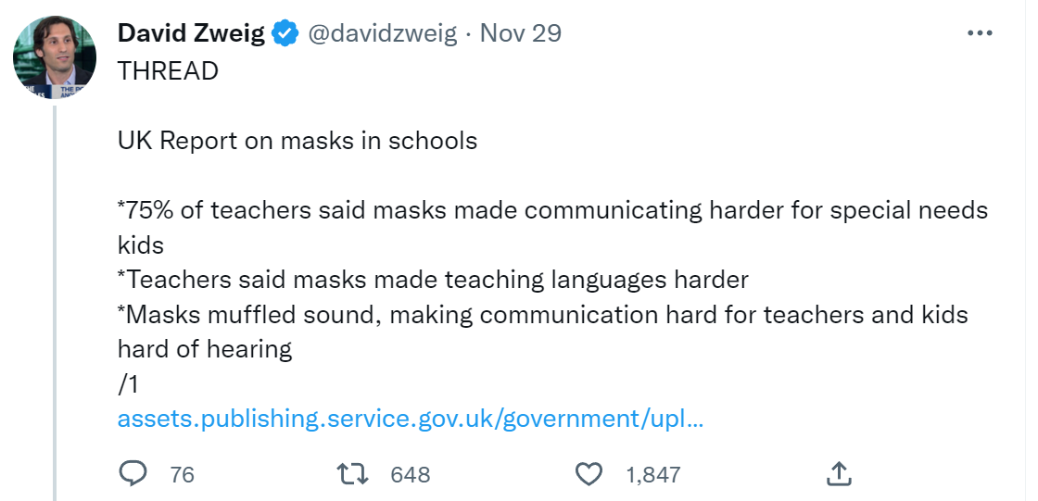This screenshot has height=501, width=1038.
Task: Click the 648 retweets count
Action: pyautogui.click(x=411, y=475)
